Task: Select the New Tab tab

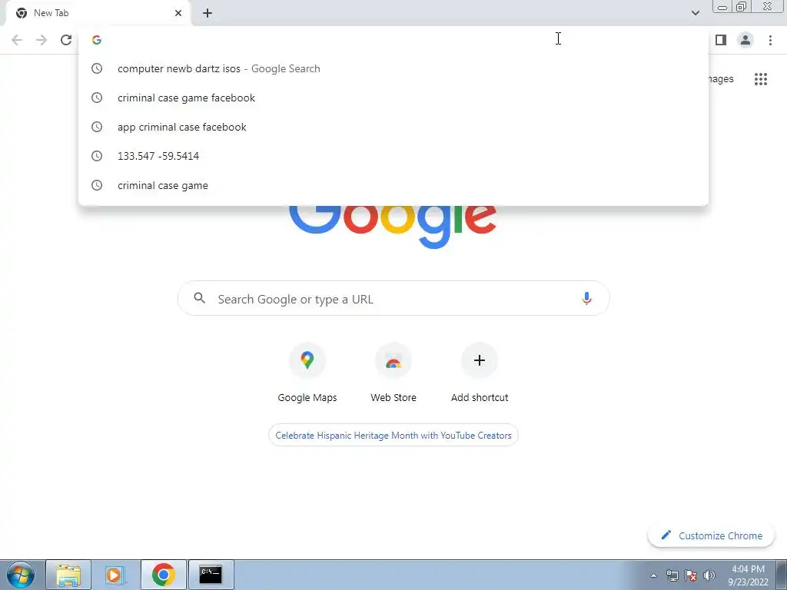Action: pos(98,14)
